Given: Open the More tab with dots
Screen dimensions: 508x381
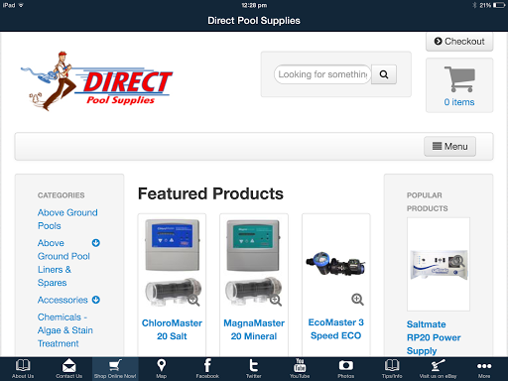Looking at the screenshot, I should (484, 369).
